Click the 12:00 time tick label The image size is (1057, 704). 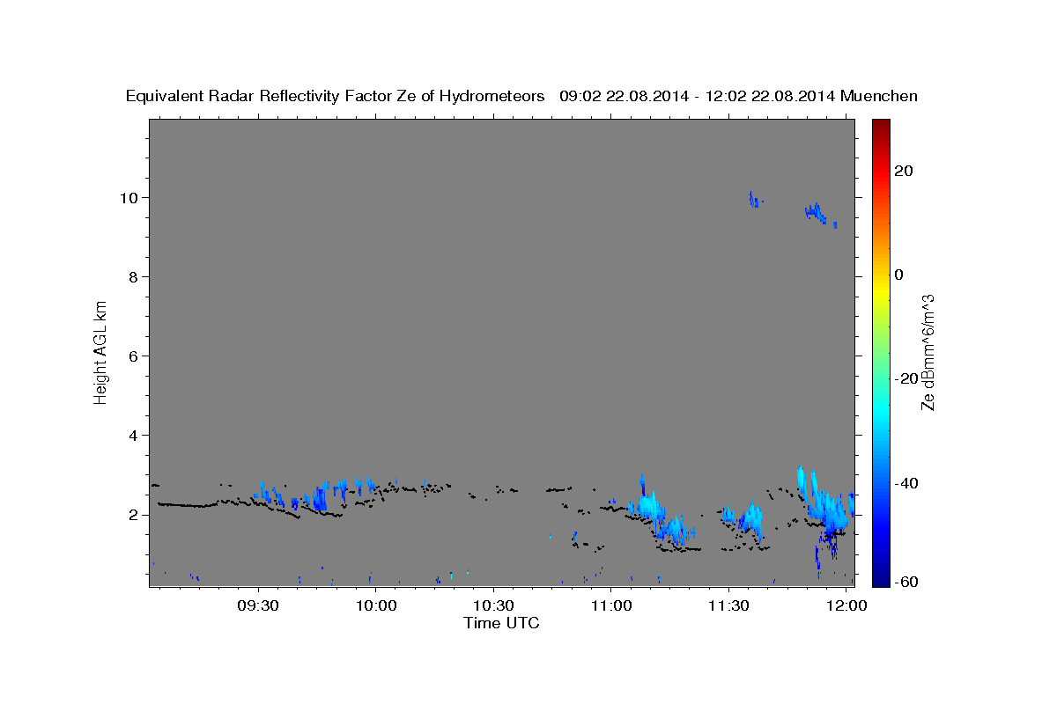coord(846,606)
